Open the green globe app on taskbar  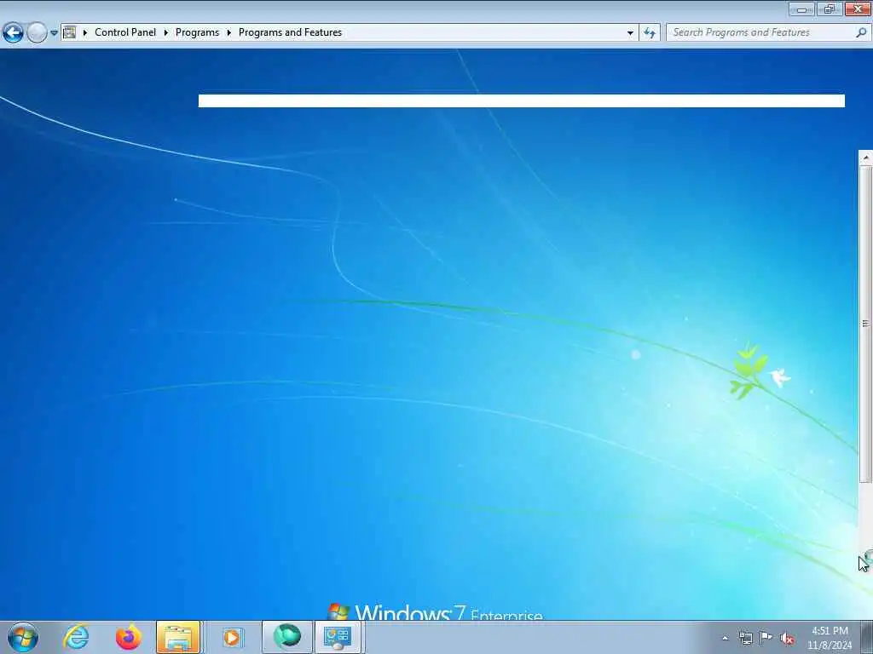[286, 637]
